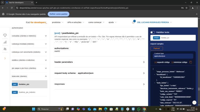Click expandir código link
Screen dimensions: 200x112
click(x=162, y=62)
